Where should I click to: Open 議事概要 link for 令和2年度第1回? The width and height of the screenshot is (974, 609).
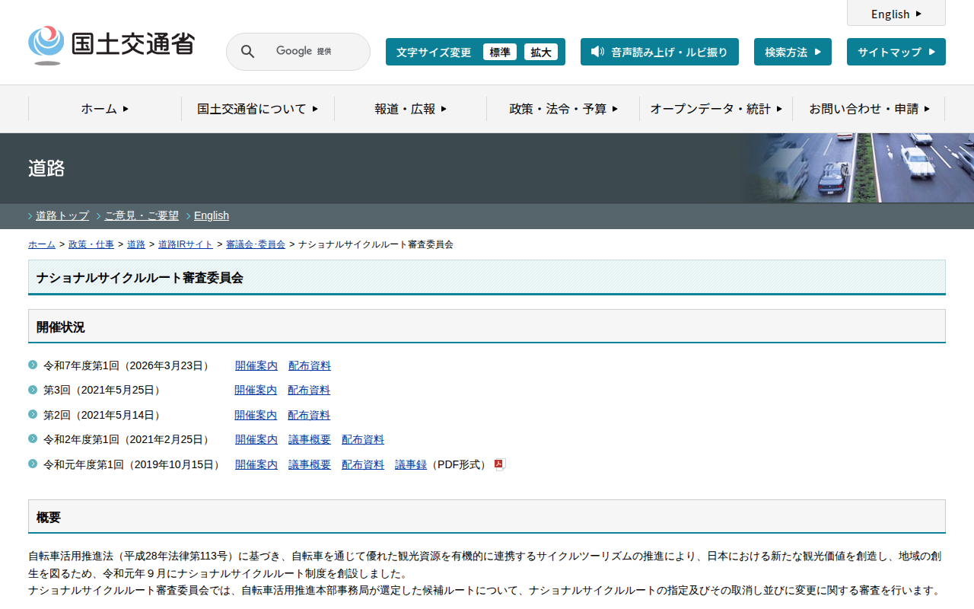[x=310, y=440]
